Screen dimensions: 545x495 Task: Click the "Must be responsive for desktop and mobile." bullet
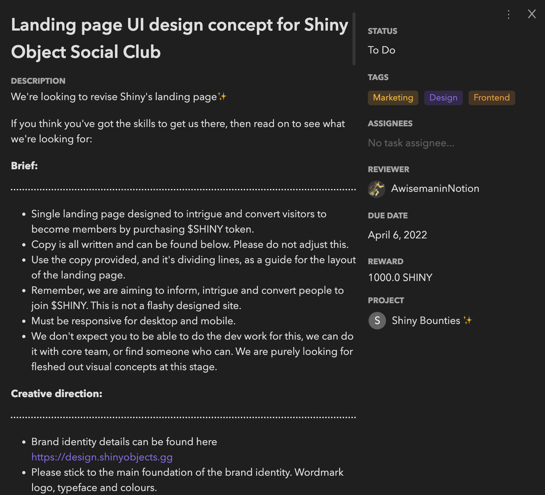(134, 321)
